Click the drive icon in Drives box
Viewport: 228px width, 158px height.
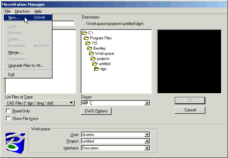pyautogui.click(x=85, y=103)
